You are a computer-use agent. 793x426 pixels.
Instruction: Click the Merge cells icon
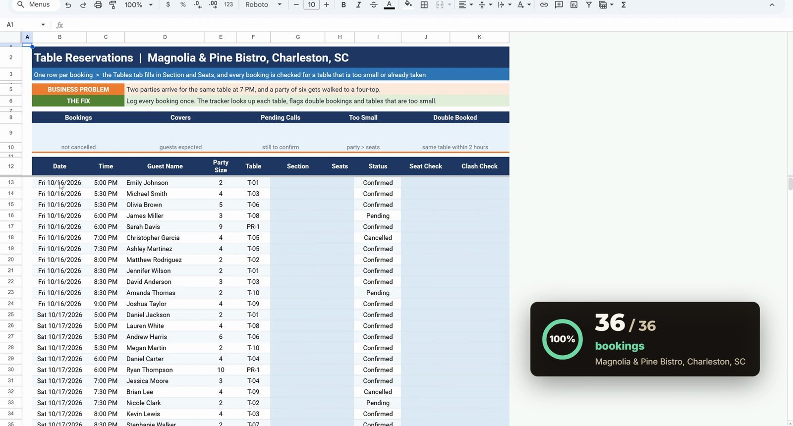[x=440, y=4]
